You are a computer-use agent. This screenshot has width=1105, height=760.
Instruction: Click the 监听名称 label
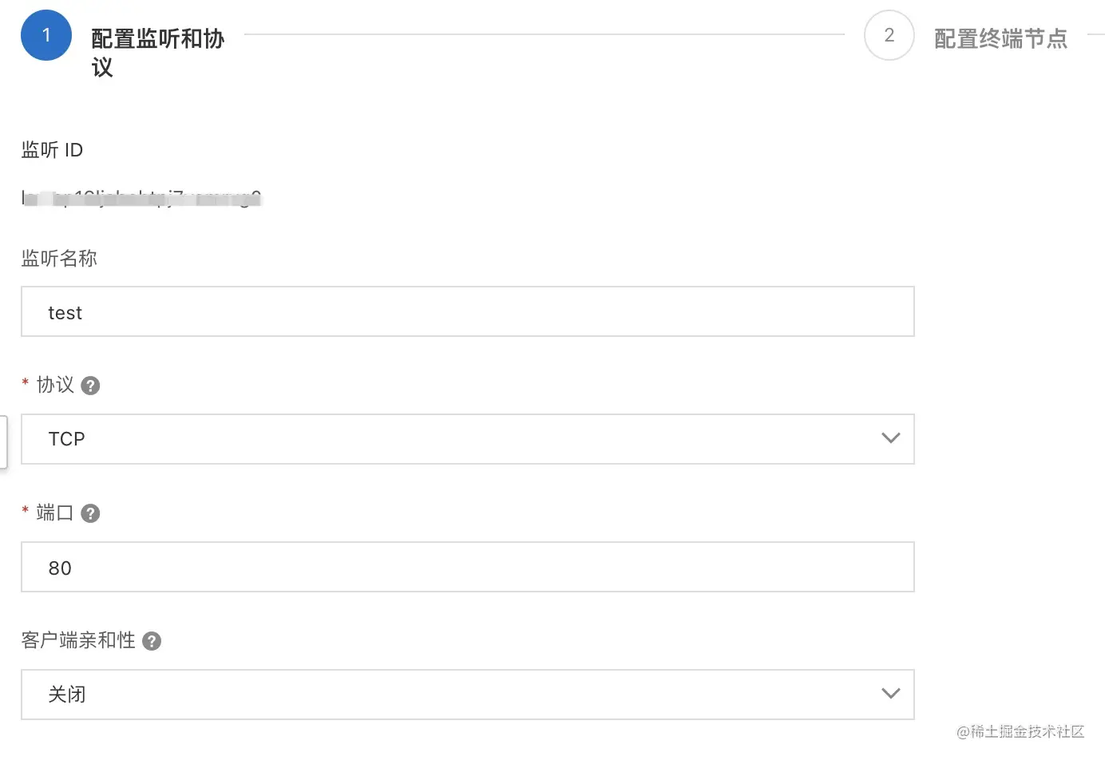point(59,259)
